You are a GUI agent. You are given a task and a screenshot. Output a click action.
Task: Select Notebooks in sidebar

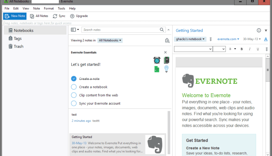point(35,30)
